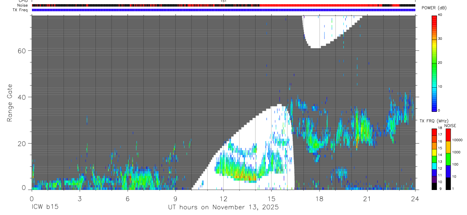Screen dimensions: 467x215
Task: Pick the green 100–1000 NOISE swatch
Action: pyautogui.click(x=448, y=159)
